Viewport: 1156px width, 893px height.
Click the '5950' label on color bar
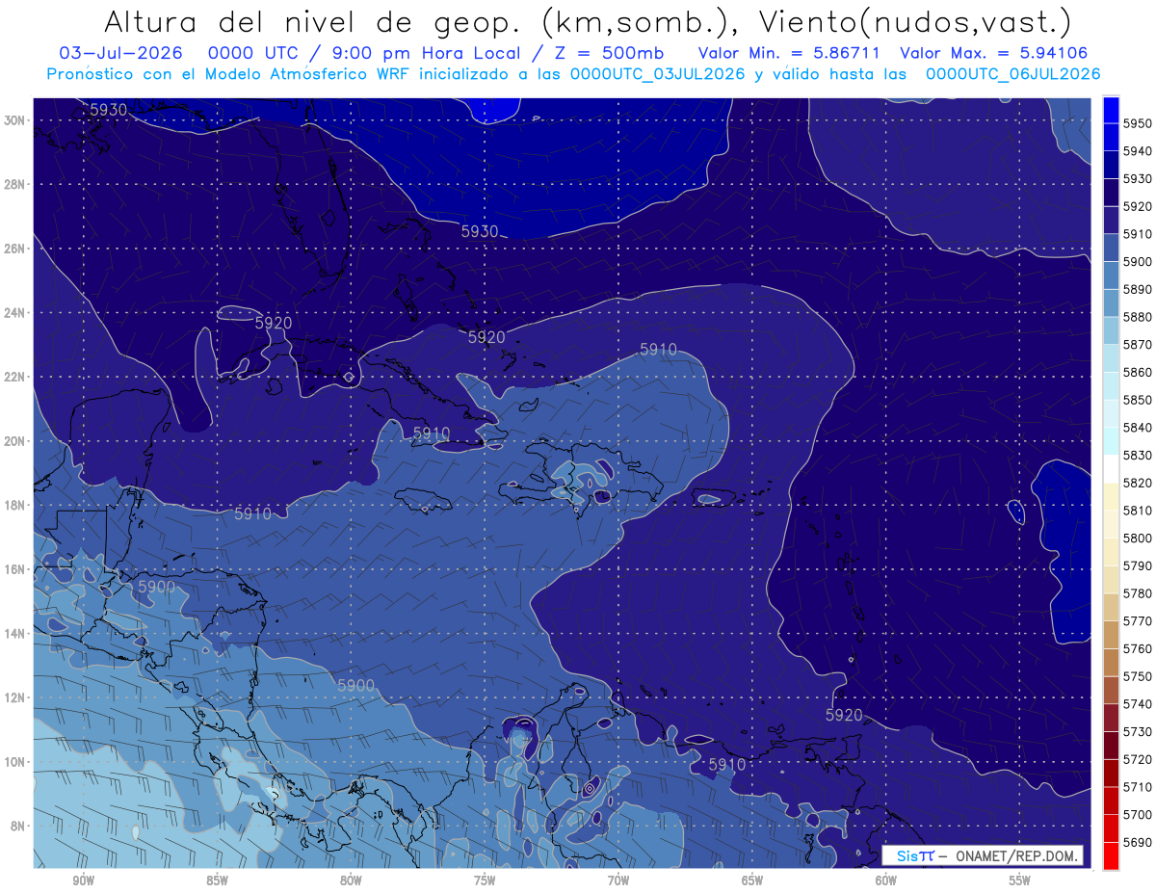coord(1139,123)
